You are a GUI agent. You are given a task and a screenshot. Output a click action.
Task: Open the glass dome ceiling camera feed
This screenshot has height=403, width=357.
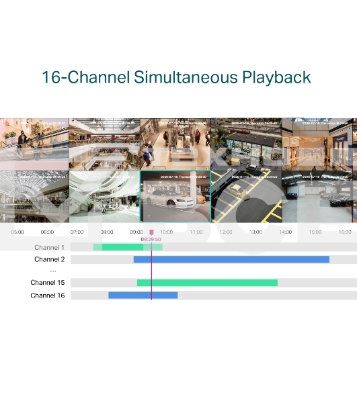click(x=34, y=197)
